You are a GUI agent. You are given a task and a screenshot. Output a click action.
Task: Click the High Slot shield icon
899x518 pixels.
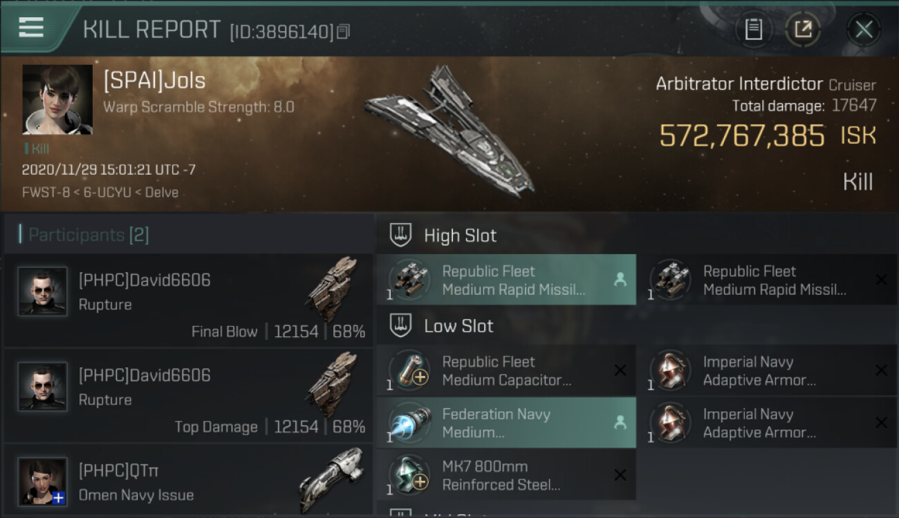[401, 236]
